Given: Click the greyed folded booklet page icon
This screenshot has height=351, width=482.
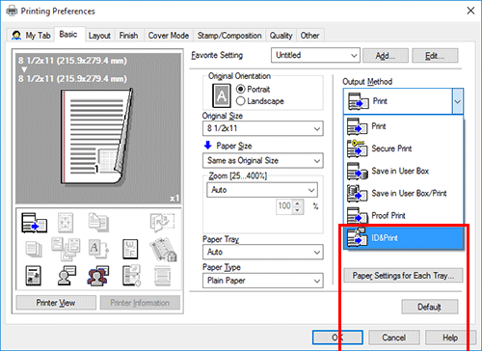Looking at the screenshot, I should tap(162, 222).
